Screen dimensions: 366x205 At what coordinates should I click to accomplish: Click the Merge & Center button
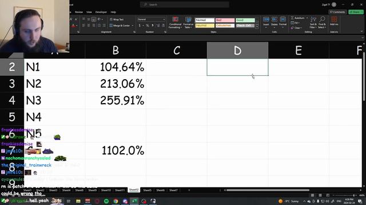(120, 26)
